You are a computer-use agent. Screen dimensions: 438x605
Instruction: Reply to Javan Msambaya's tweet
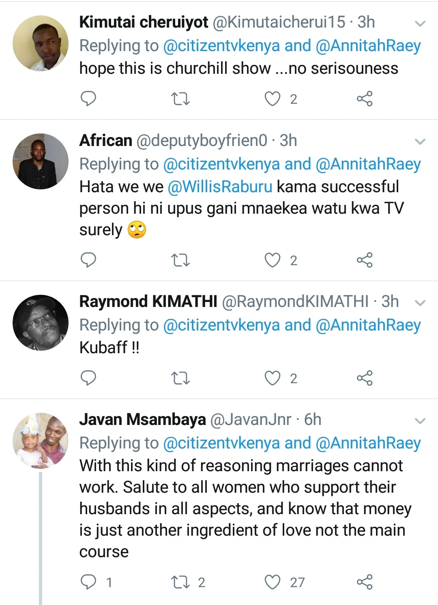coord(88,582)
